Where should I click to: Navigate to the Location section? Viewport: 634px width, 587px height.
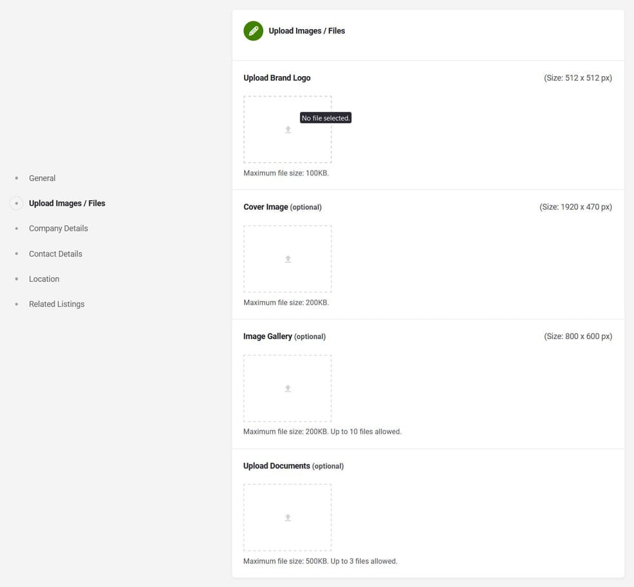[44, 279]
